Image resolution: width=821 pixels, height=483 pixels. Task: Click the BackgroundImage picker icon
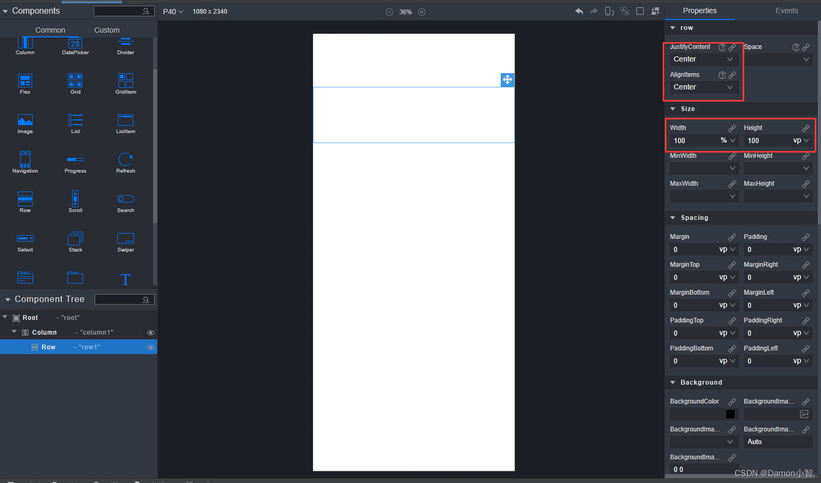pos(804,414)
